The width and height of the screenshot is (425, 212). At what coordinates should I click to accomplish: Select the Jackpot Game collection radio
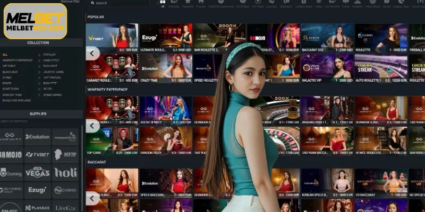click(x=39, y=72)
